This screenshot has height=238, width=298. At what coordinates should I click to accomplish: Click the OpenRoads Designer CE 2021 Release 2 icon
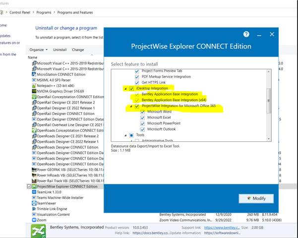[x=34, y=136]
